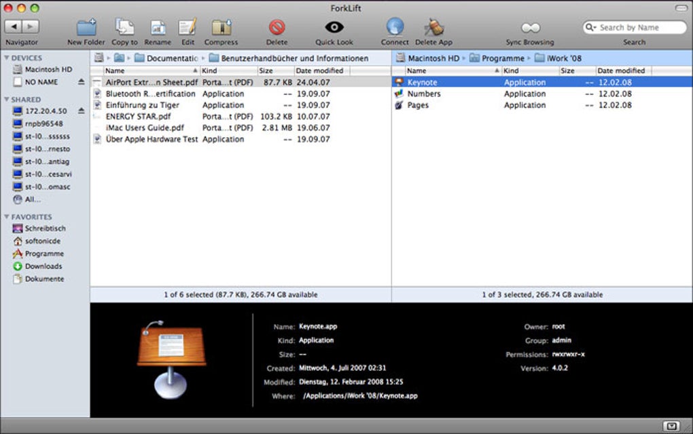Image resolution: width=693 pixels, height=434 pixels.
Task: Sort left pane by Size column
Action: (x=276, y=71)
